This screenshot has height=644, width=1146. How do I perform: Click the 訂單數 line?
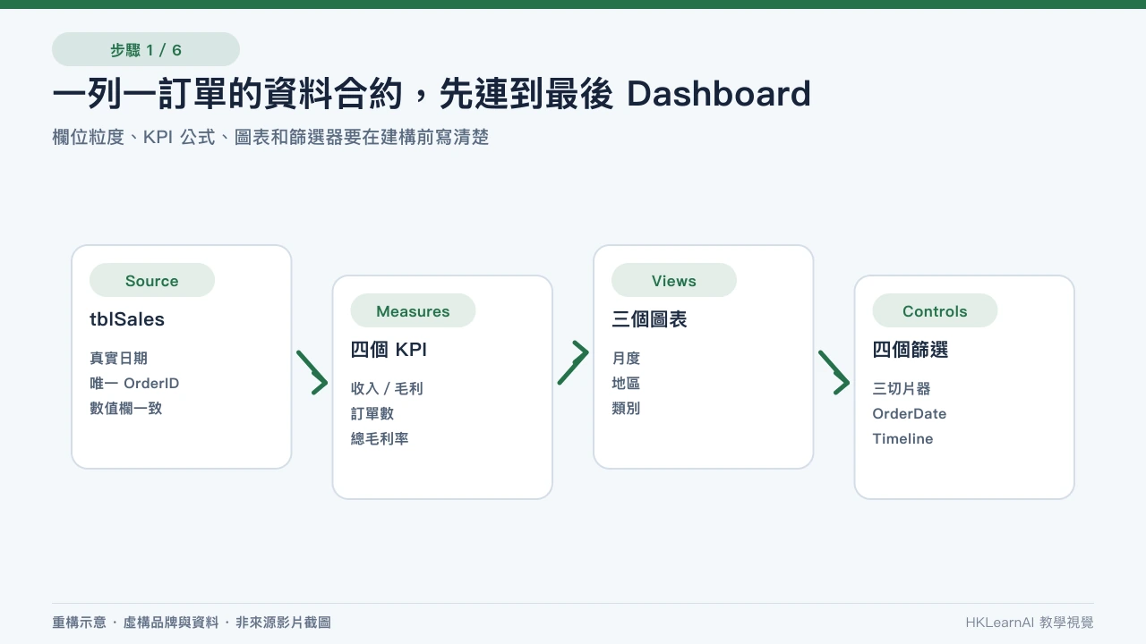pyautogui.click(x=372, y=413)
